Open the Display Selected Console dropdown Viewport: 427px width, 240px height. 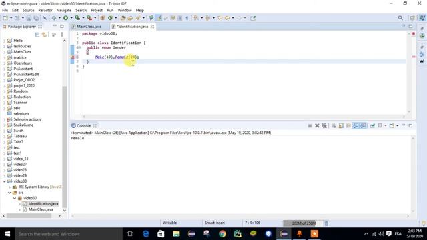[386, 126]
